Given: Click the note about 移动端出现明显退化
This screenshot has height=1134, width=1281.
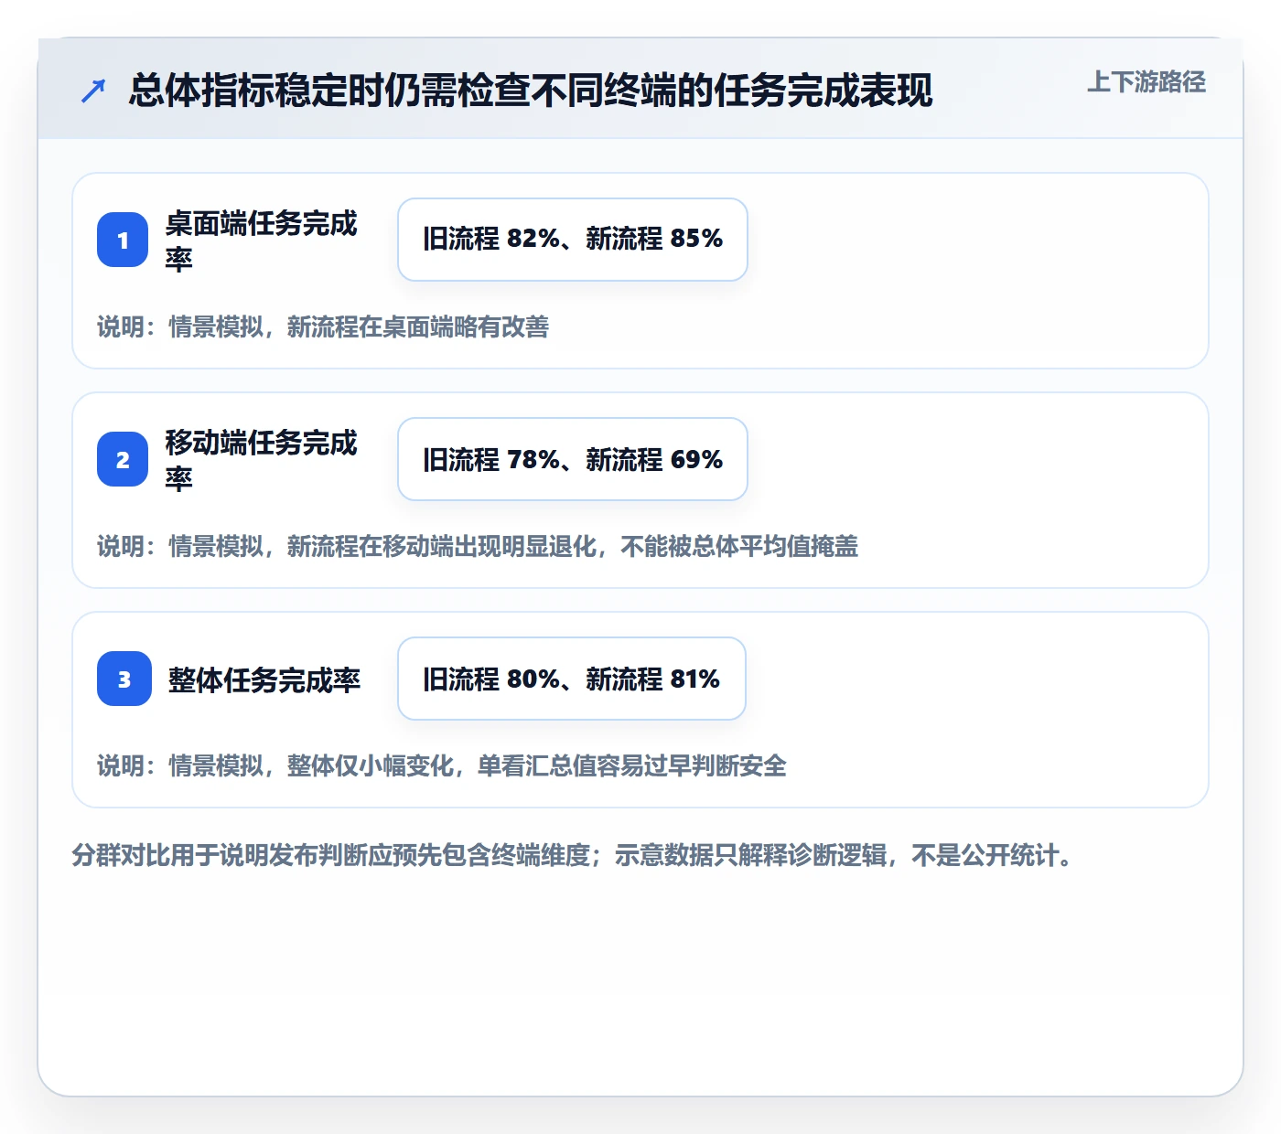Looking at the screenshot, I should 478,546.
